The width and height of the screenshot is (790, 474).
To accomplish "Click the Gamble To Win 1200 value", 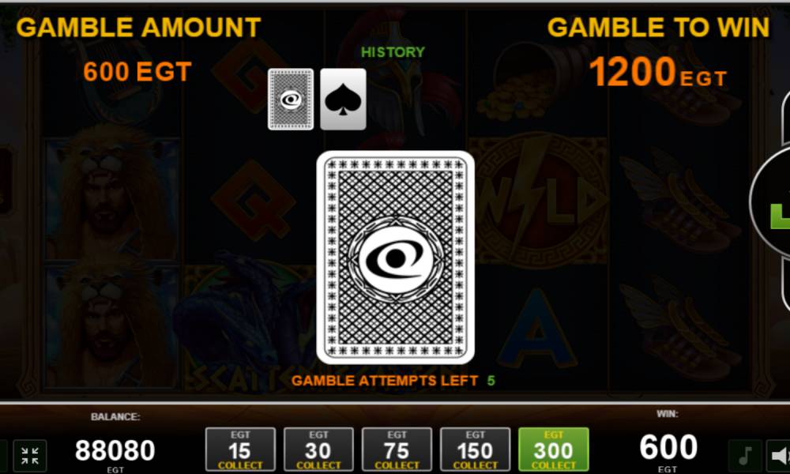I will [658, 72].
